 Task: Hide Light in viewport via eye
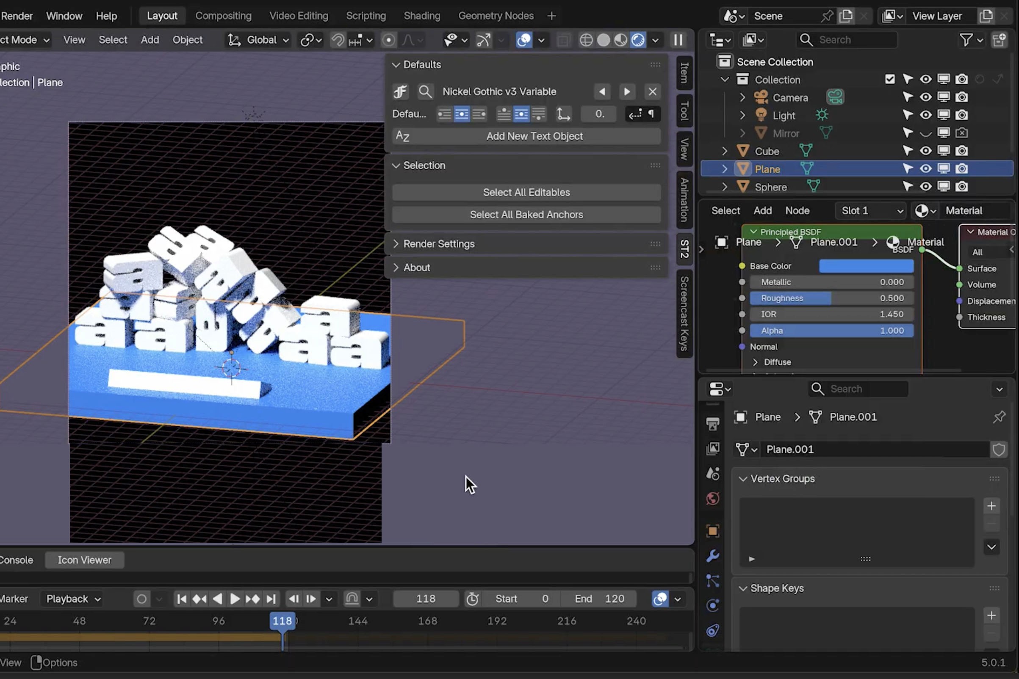[x=925, y=115]
